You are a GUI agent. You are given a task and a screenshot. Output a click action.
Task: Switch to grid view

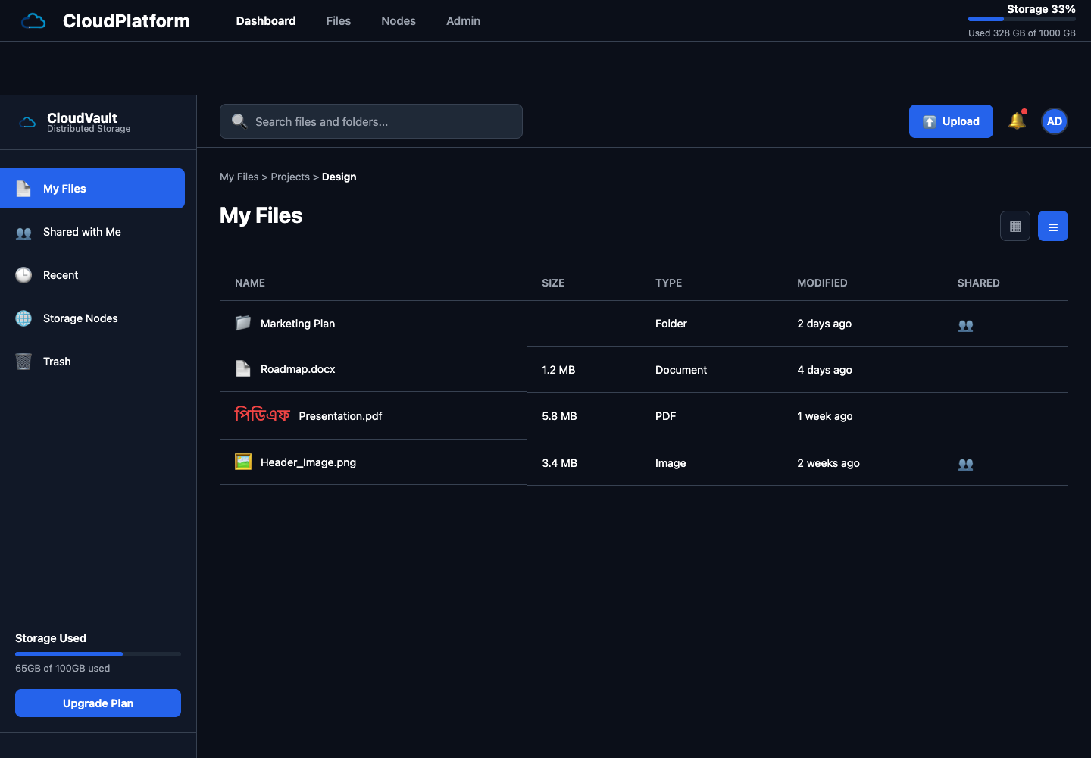1015,226
